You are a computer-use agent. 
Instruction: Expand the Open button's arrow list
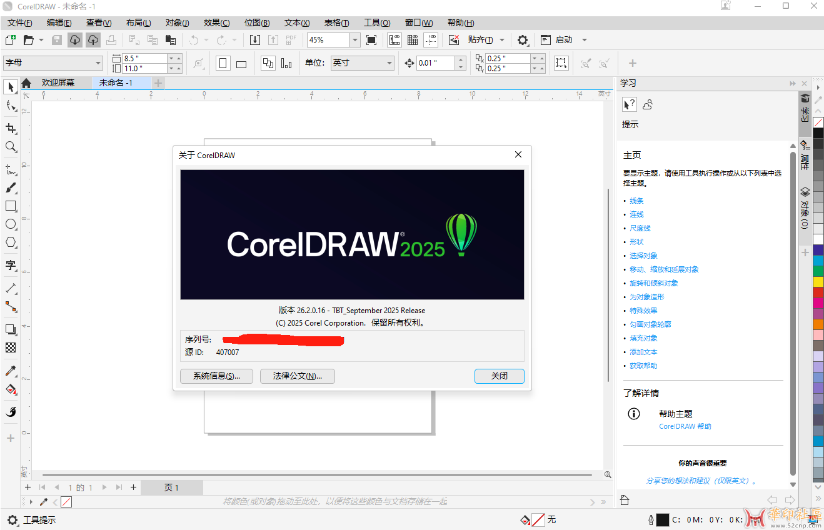[x=41, y=40]
